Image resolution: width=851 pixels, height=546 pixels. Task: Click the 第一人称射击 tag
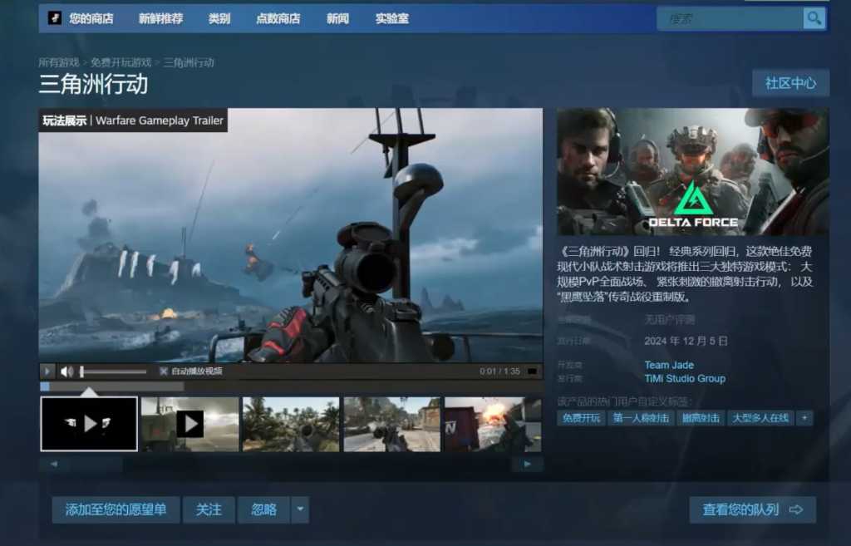click(x=641, y=418)
